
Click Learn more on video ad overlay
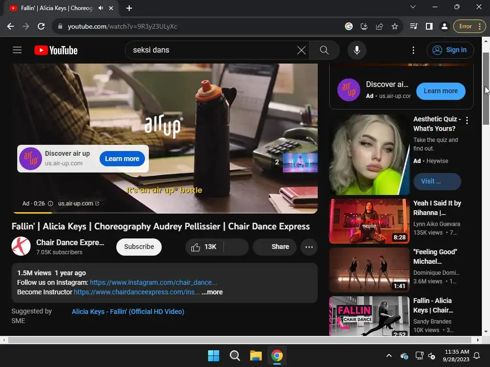coord(122,159)
